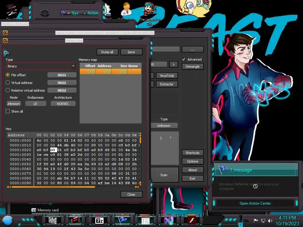Click the '1 message' notification header
303x227 pixels.
coord(257,170)
